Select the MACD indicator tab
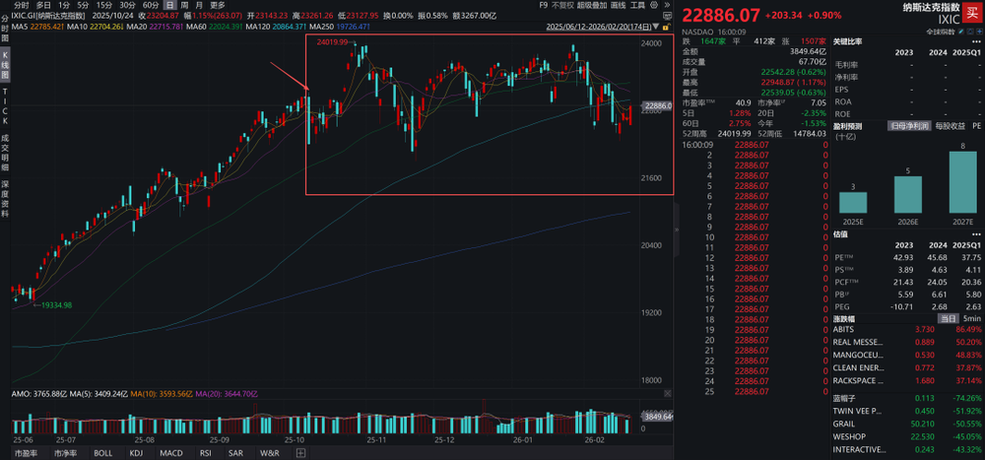 pos(171,453)
